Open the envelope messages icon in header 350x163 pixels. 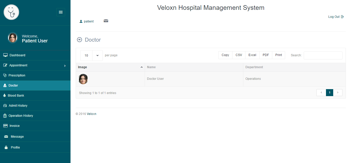pyautogui.click(x=106, y=21)
